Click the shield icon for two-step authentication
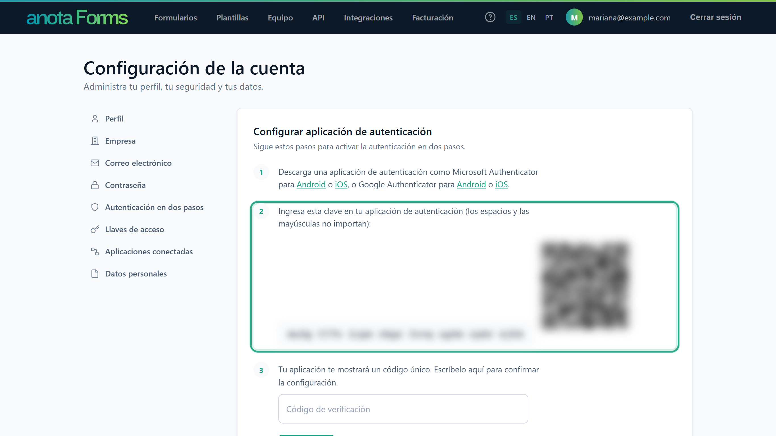 coord(95,207)
